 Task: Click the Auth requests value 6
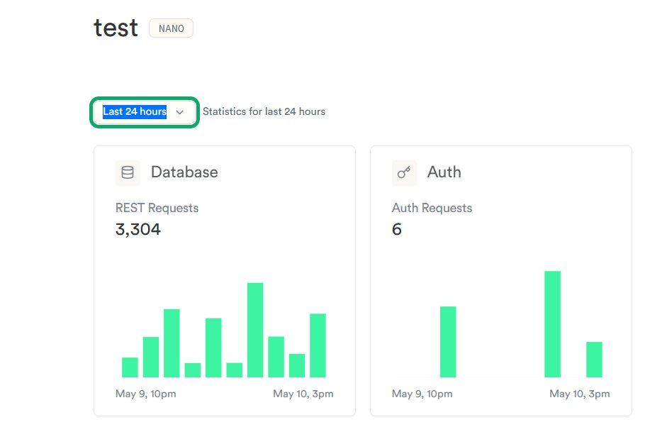(396, 229)
